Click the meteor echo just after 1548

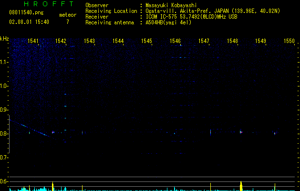pyautogui.click(x=241, y=132)
